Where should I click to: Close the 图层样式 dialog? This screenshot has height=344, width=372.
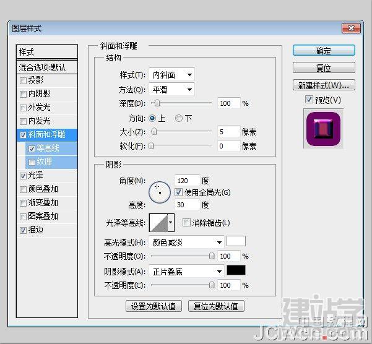[x=351, y=28]
